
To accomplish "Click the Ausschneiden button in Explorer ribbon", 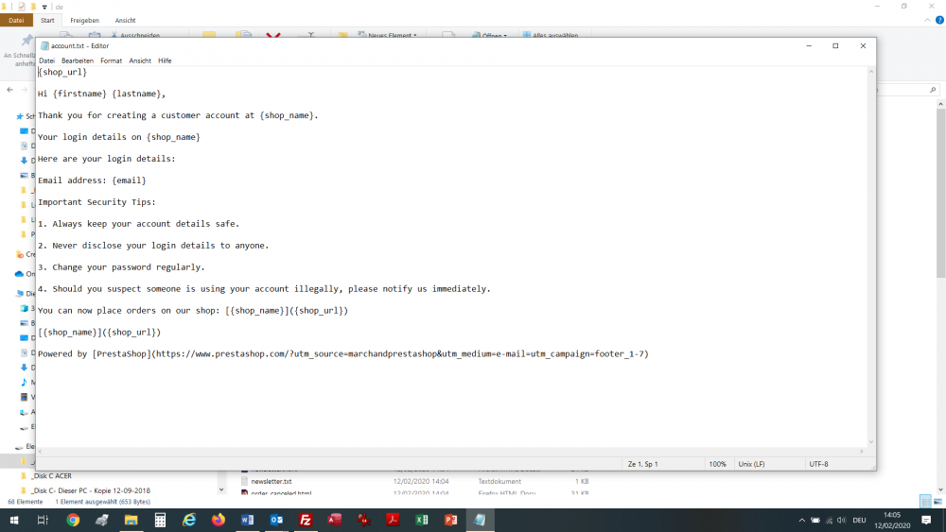I will click(x=135, y=35).
